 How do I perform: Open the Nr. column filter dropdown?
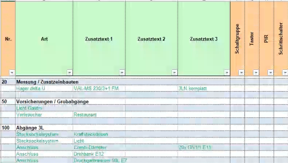(x=12, y=72)
